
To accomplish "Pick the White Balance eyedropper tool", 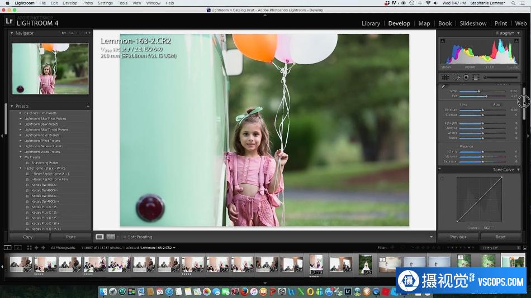I will click(x=444, y=86).
